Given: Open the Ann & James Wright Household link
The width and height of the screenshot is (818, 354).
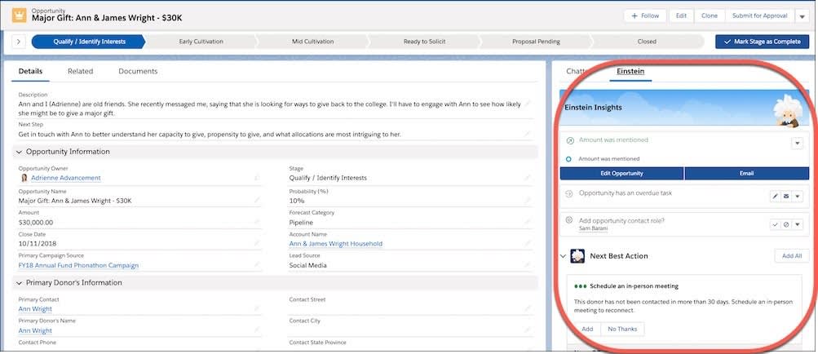Looking at the screenshot, I should (x=336, y=244).
